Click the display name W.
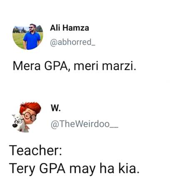Image resolution: width=187 pixels, height=187 pixels. pos(56,108)
